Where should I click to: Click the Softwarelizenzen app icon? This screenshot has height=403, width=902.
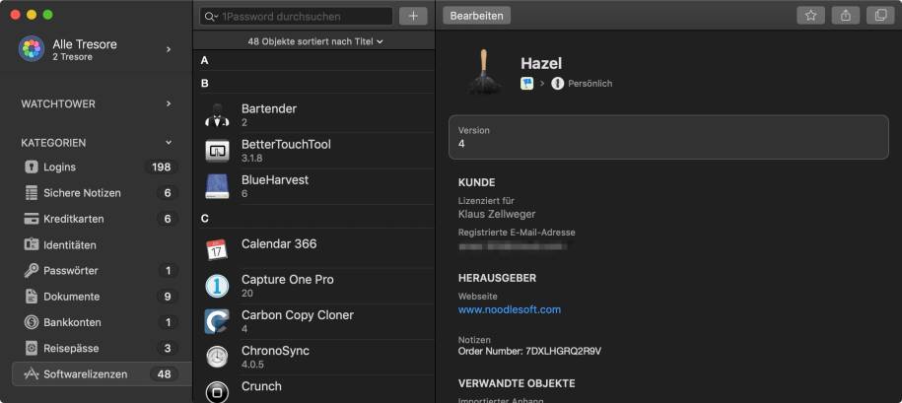point(32,374)
